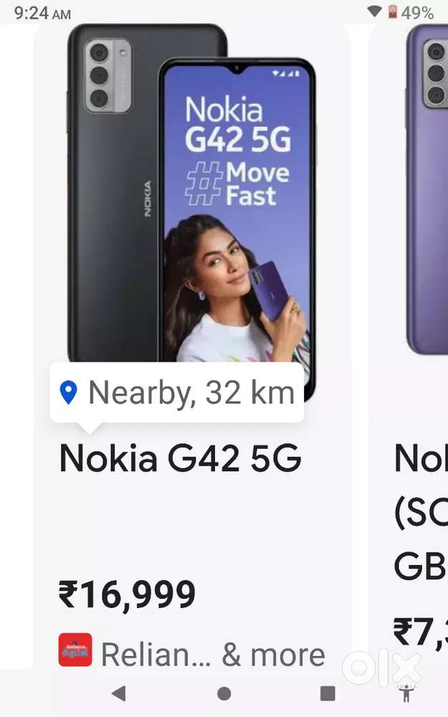Open the partially visible second product title
Screen dimensions: 448x717
pyautogui.click(x=421, y=511)
